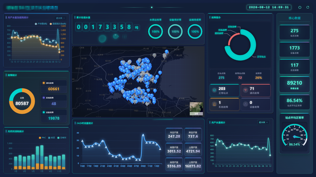Image resolution: width=316 pixels, height=177 pixels.
Task: Click the water counter 00173358
Action: pos(104,27)
